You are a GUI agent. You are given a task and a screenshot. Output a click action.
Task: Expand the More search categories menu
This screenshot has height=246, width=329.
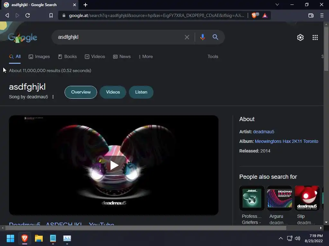pos(146,56)
